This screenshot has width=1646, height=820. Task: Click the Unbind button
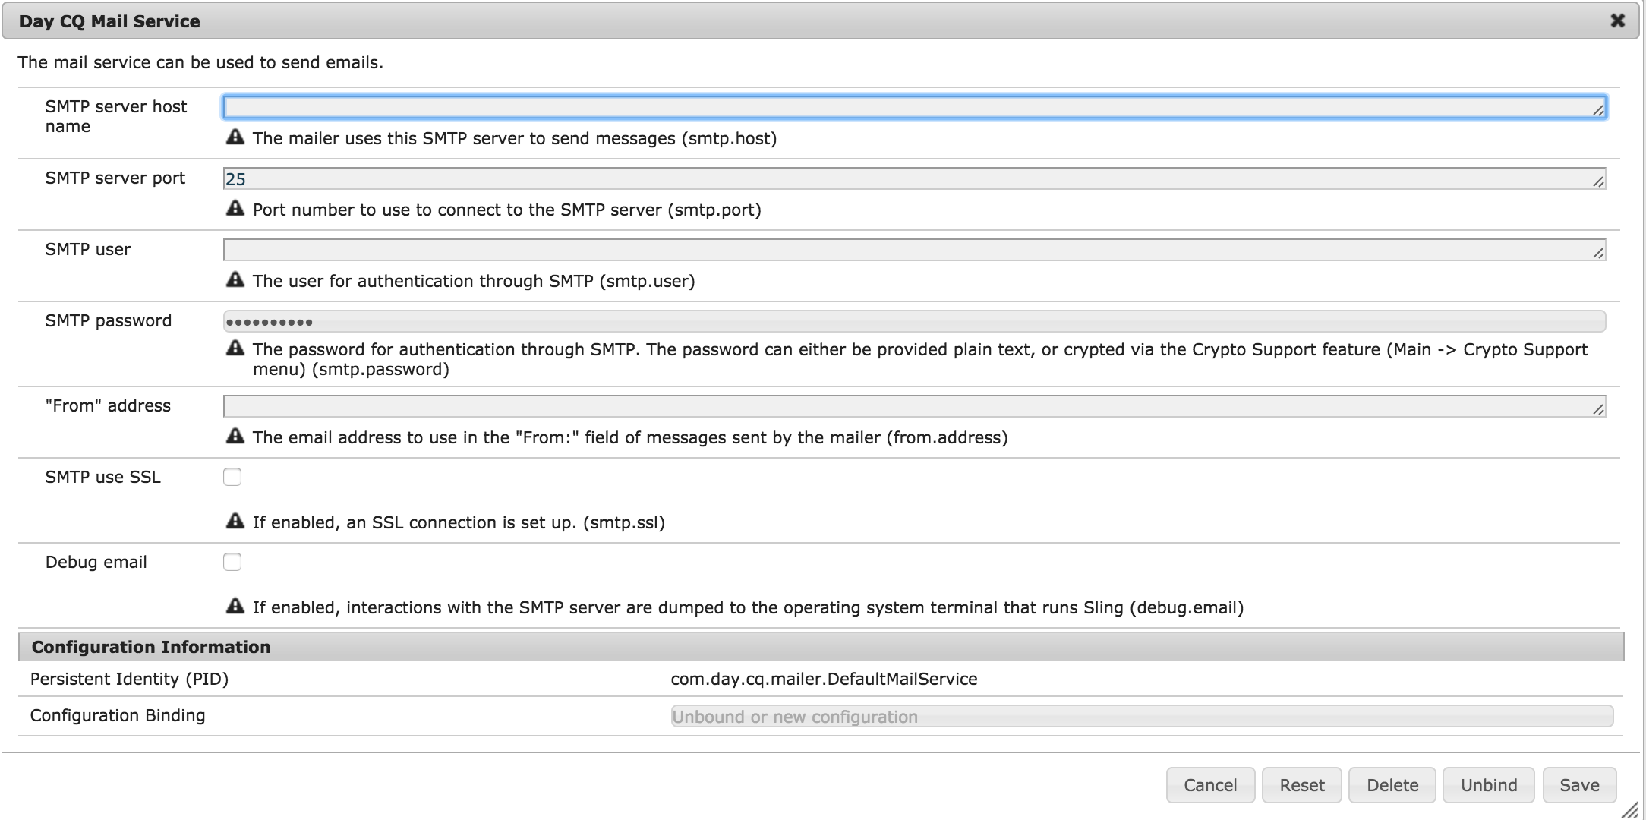point(1488,785)
